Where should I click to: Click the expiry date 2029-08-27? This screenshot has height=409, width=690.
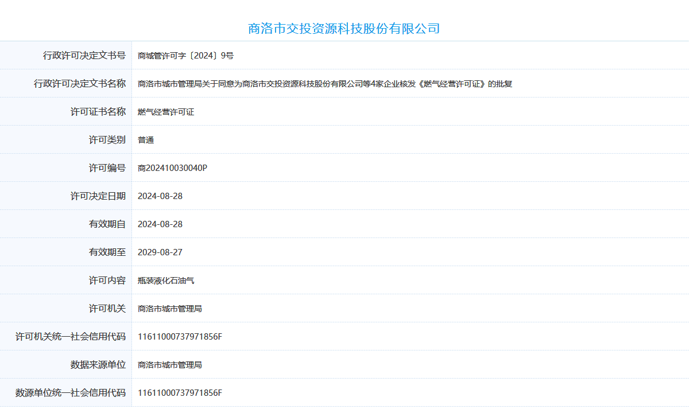click(160, 252)
